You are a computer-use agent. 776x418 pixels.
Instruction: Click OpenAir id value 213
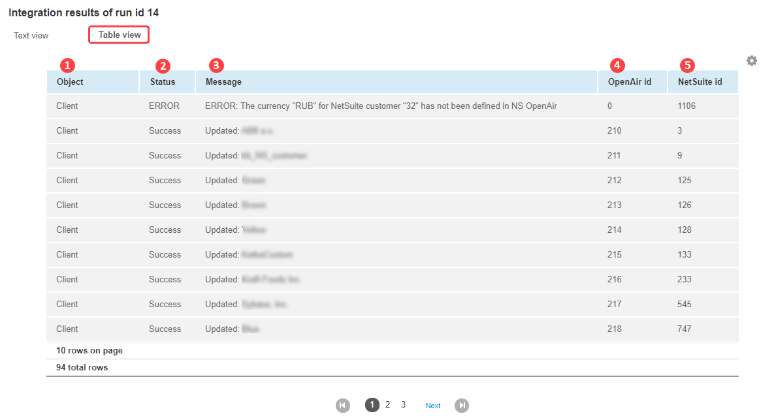[614, 205]
